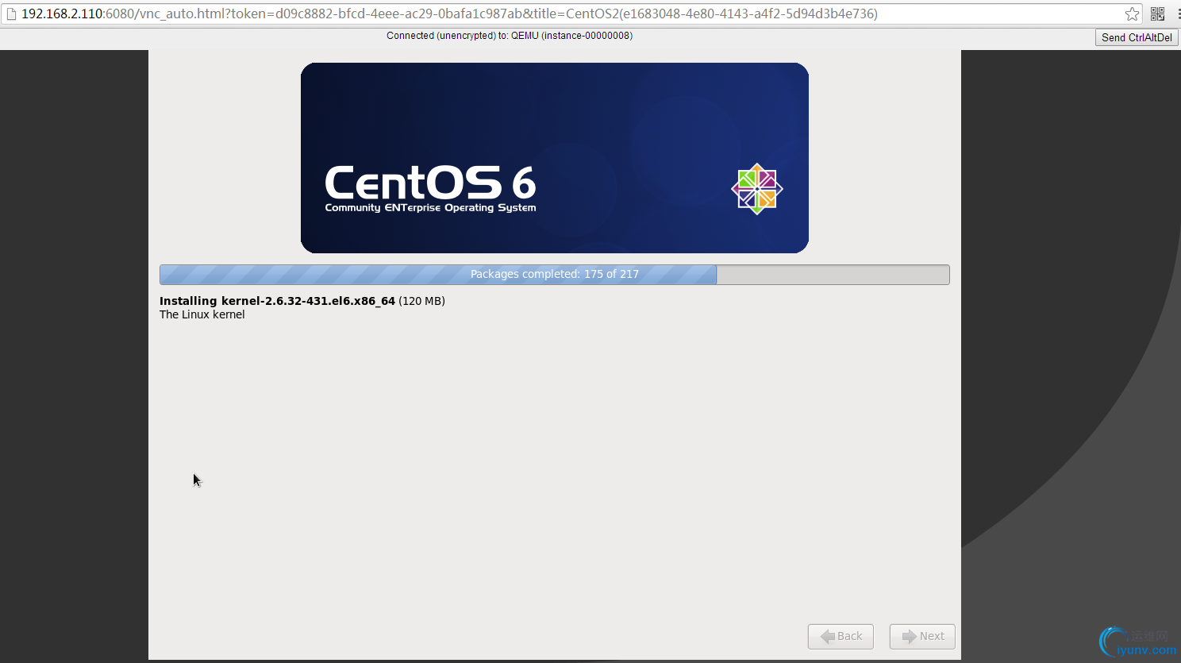Click the CentOS 6 banner image
Screen dimensions: 1181x663
[x=554, y=158]
